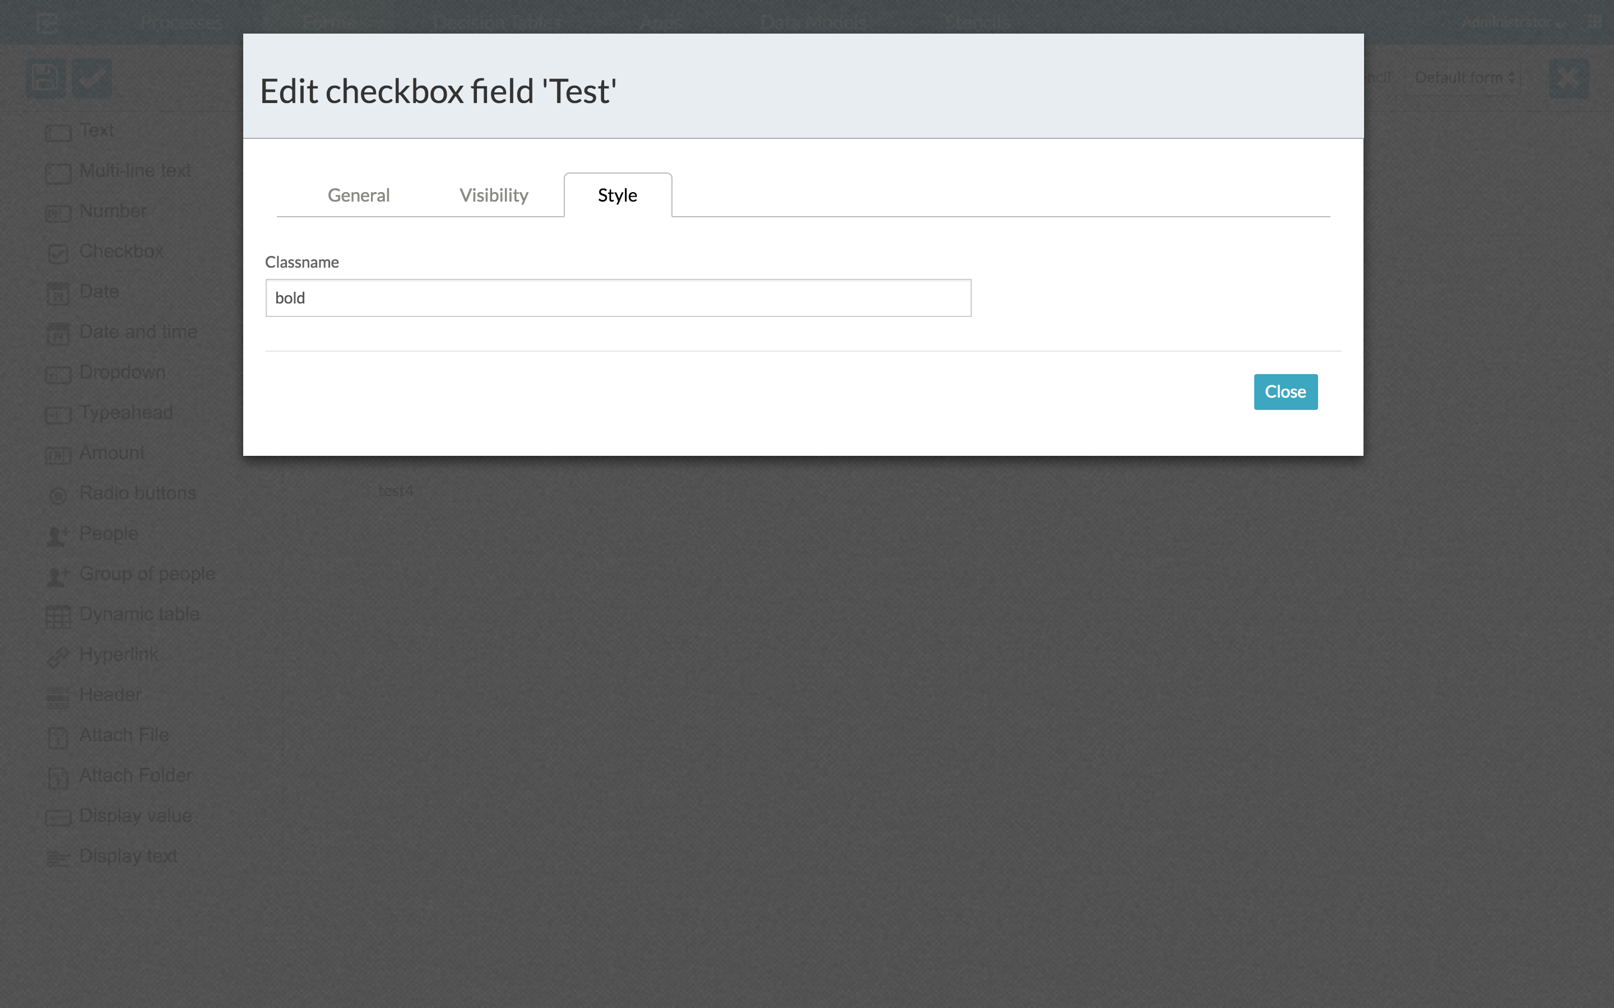Select the Header palette icon
Screen dimensions: 1614x1008
point(58,697)
